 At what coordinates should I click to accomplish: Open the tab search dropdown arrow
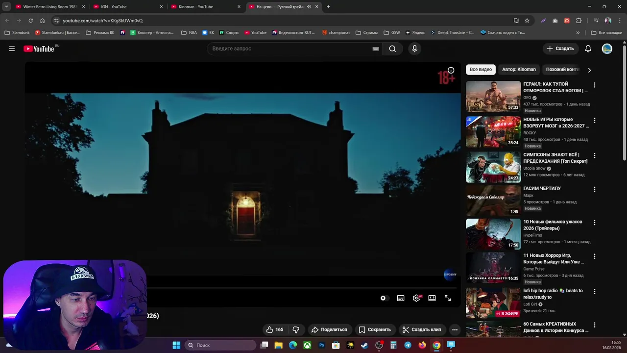point(6,7)
